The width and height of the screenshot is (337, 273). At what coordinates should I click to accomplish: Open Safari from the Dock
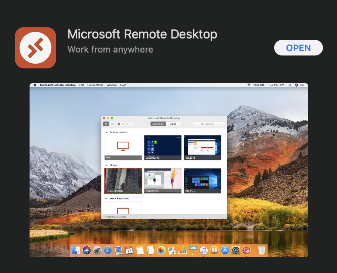(x=108, y=250)
